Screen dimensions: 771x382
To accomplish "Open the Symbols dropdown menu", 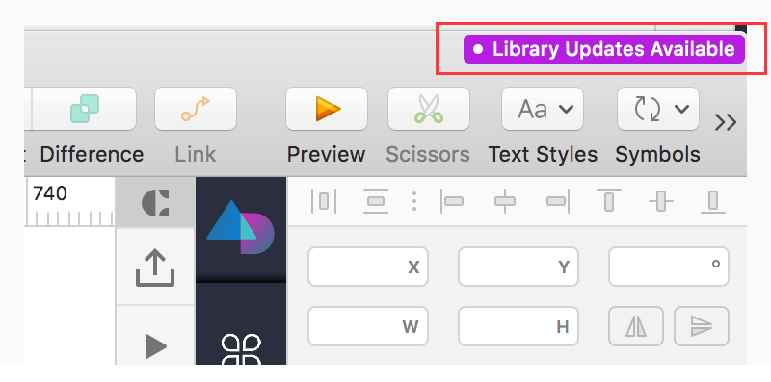I will click(658, 109).
